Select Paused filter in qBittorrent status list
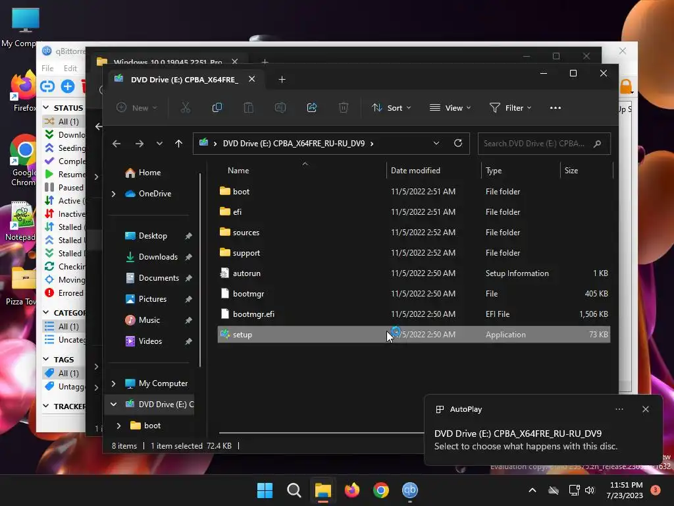 (x=64, y=188)
